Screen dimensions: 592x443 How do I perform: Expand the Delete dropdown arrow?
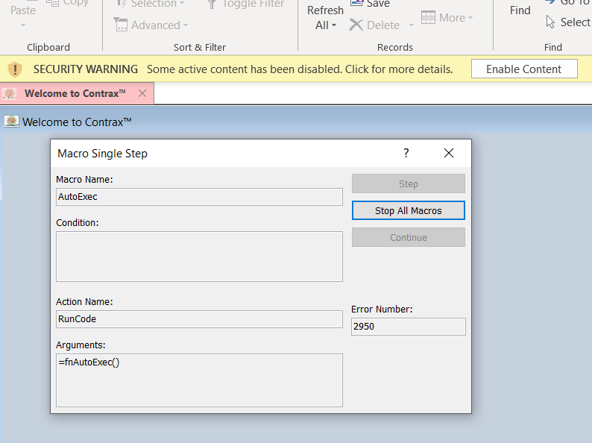411,26
